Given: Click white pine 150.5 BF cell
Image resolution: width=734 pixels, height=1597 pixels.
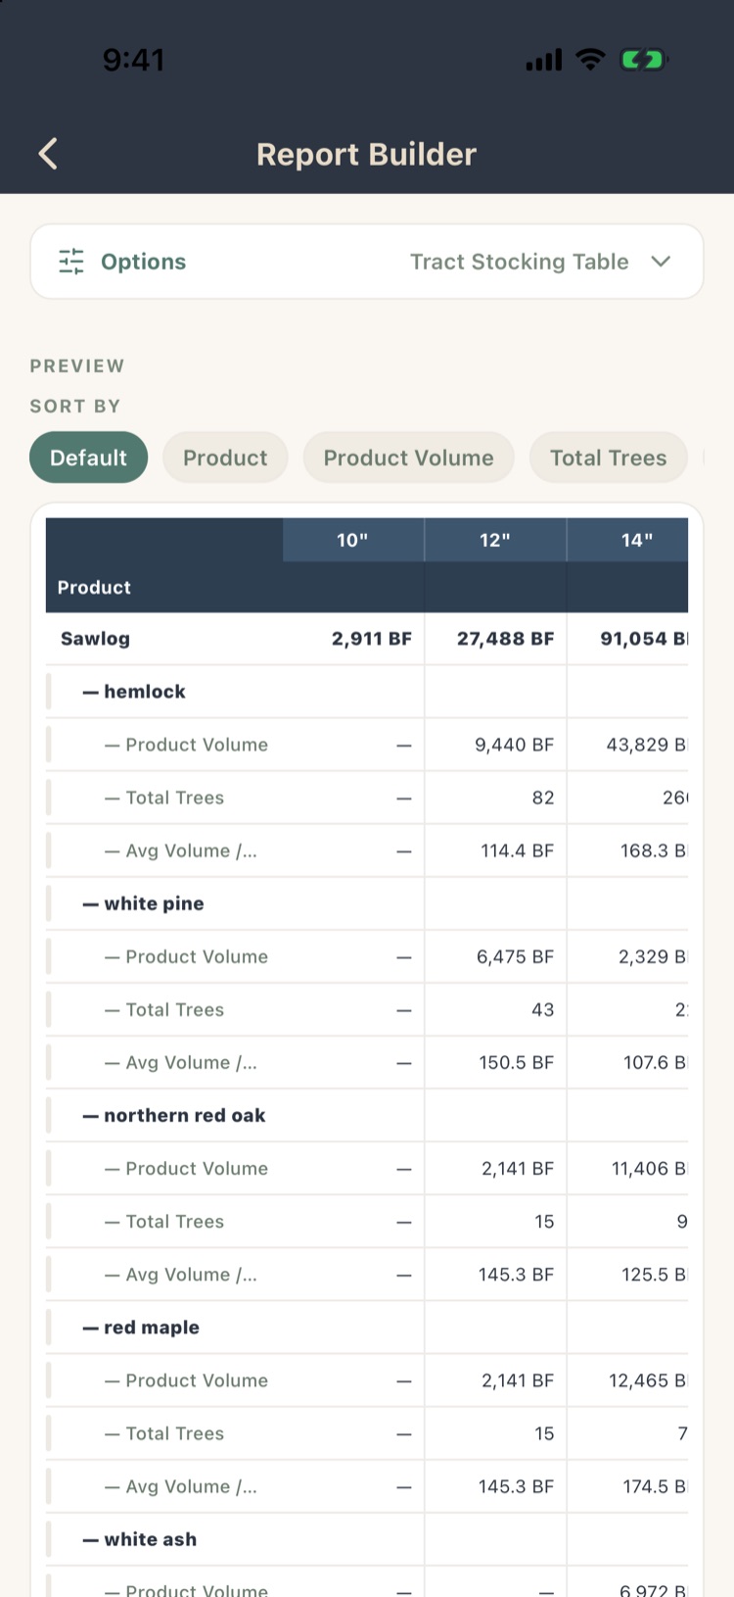Looking at the screenshot, I should click(516, 1063).
